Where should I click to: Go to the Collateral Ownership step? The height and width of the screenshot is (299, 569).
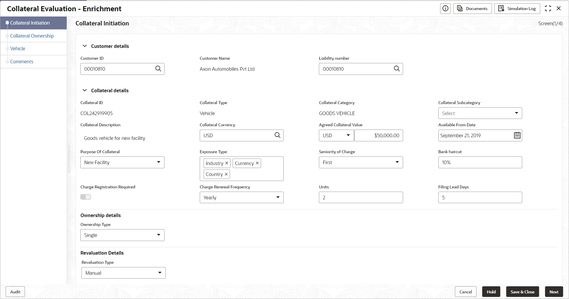click(33, 36)
